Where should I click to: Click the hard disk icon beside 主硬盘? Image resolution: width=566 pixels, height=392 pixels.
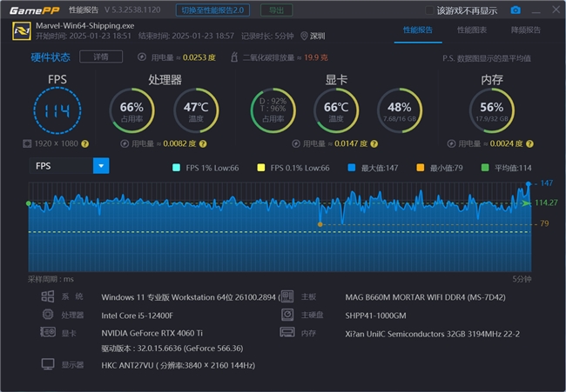[x=287, y=315]
